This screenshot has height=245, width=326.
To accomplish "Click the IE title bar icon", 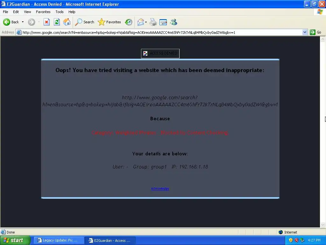I will (x=3, y=4).
